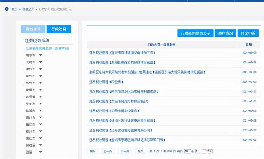The height and width of the screenshot is (159, 264).
Task: Go to 下一页 in pagination
Action: click(125, 151)
